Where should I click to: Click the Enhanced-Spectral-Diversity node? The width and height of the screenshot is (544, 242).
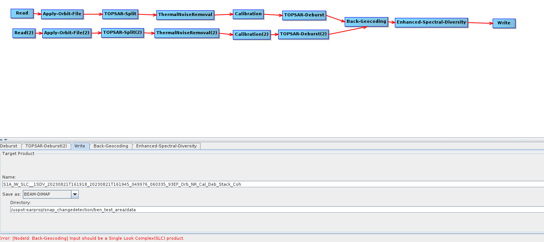431,22
